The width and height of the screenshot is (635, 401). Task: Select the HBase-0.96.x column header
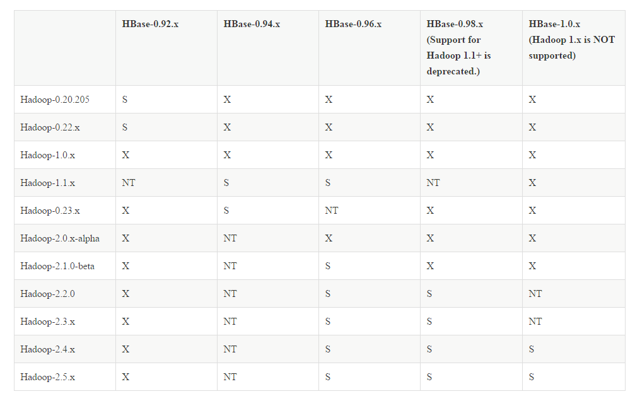pyautogui.click(x=353, y=24)
